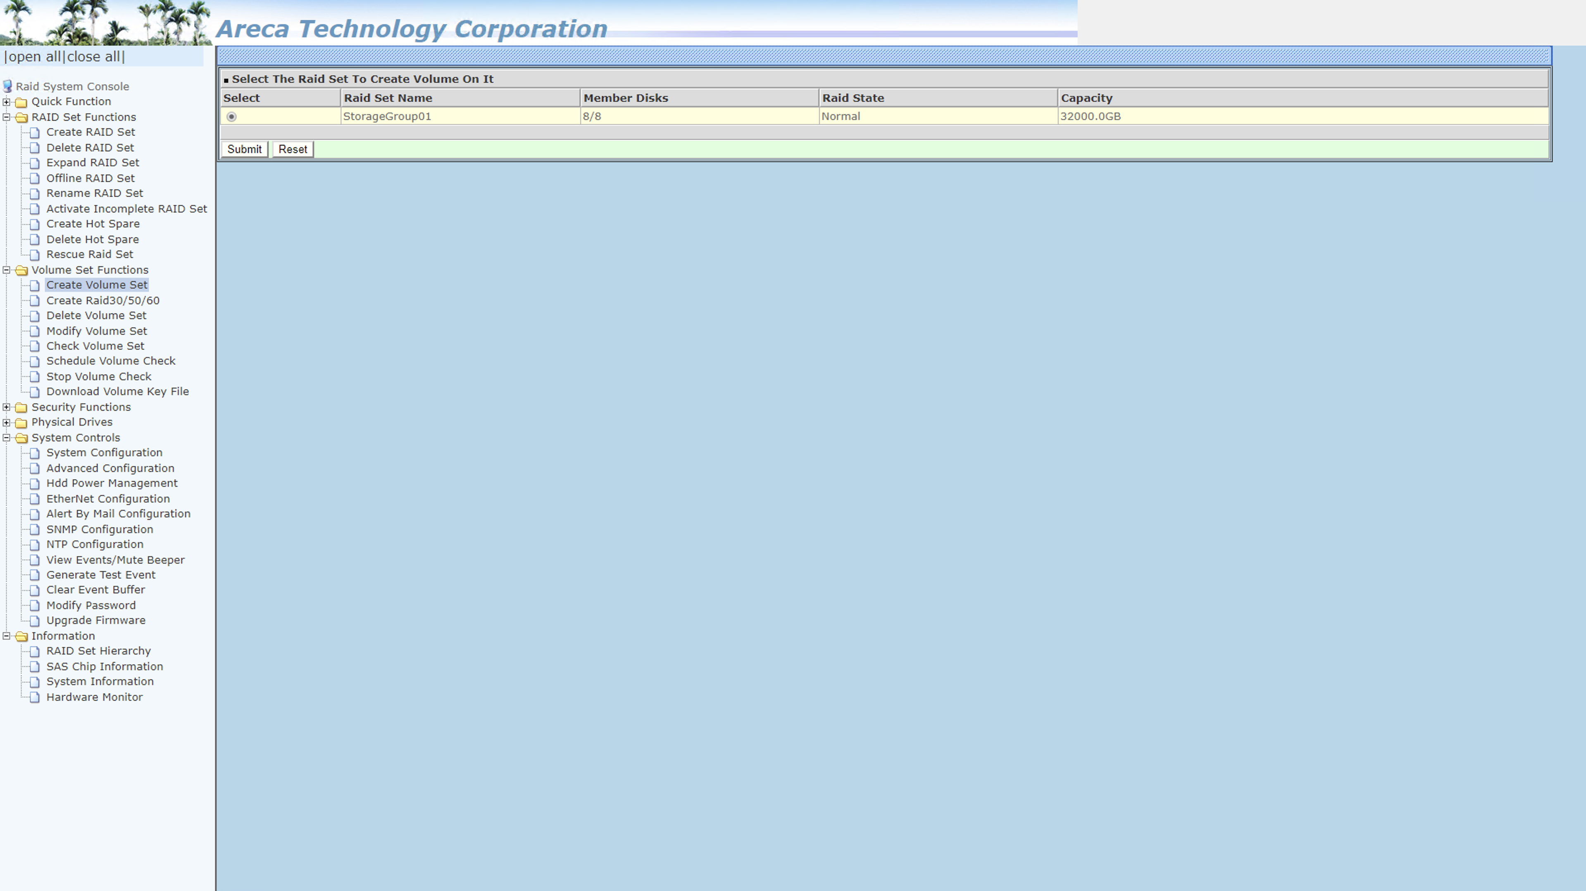The image size is (1586, 891).
Task: Collapse the Information folder
Action: pyautogui.click(x=6, y=636)
